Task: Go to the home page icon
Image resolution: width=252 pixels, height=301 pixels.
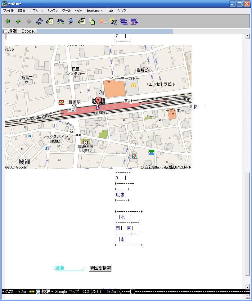Action: (x=61, y=21)
